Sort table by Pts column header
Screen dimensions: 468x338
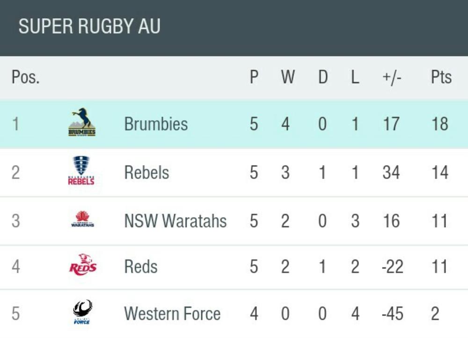click(441, 78)
